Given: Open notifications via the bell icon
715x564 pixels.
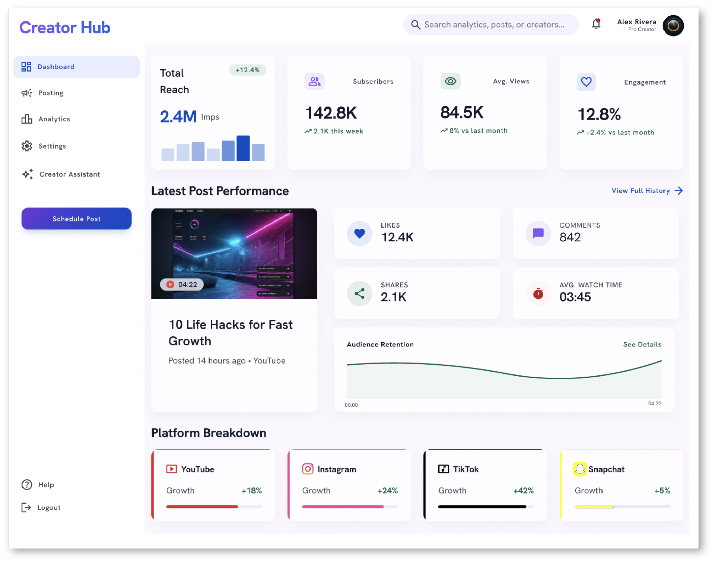Looking at the screenshot, I should click(x=596, y=24).
